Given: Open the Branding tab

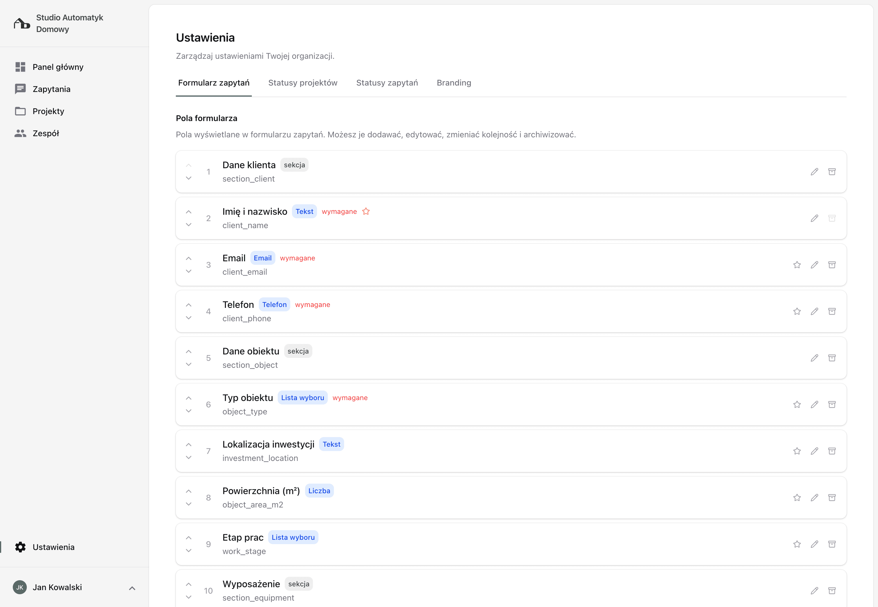Looking at the screenshot, I should click(x=454, y=83).
